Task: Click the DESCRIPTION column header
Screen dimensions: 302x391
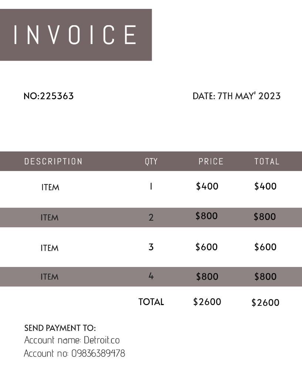Action: coord(53,161)
